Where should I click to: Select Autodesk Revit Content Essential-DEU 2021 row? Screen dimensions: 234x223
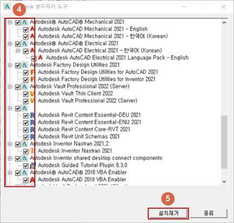pos(89,115)
